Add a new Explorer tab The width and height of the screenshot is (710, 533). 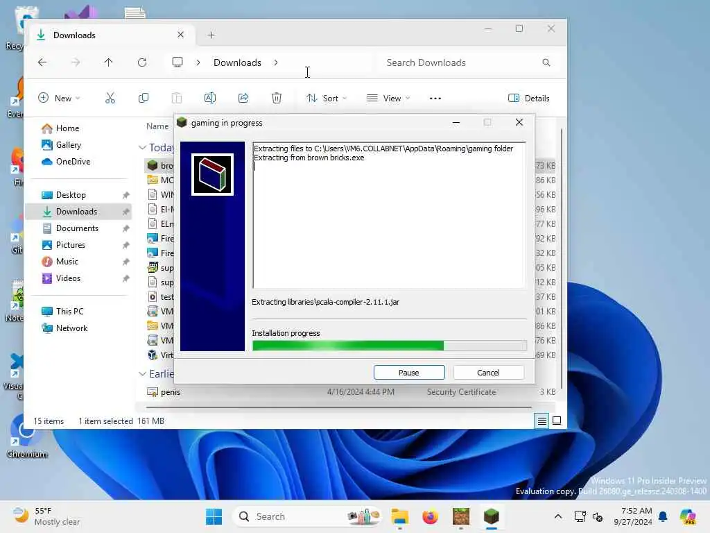211,35
